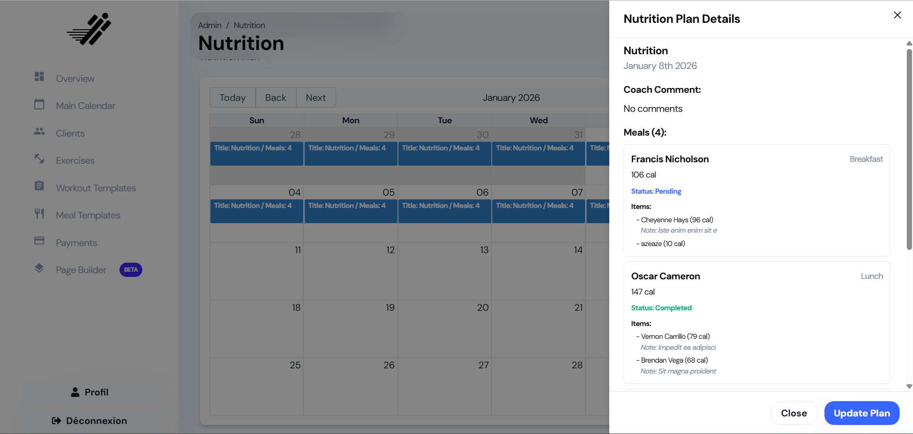This screenshot has width=913, height=434.
Task: Click the Workout Templates clipboard icon
Action: pos(39,186)
